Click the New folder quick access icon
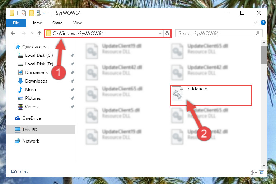The width and height of the screenshot is (276, 184). 32,13
